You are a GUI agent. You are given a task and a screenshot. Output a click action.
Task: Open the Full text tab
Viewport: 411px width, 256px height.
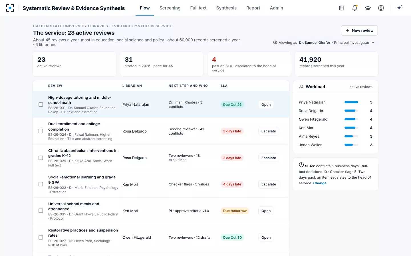click(x=198, y=8)
